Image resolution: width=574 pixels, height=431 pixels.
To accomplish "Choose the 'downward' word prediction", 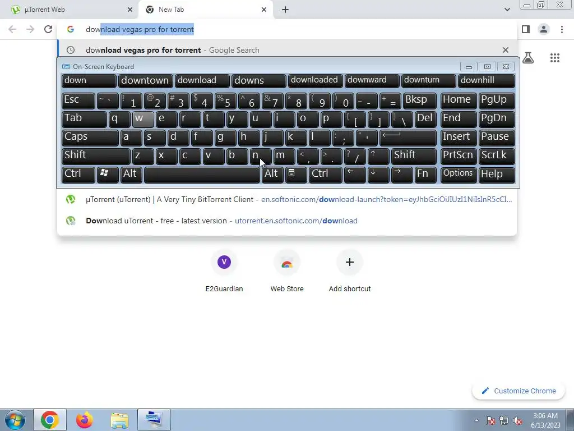I will tap(372, 81).
